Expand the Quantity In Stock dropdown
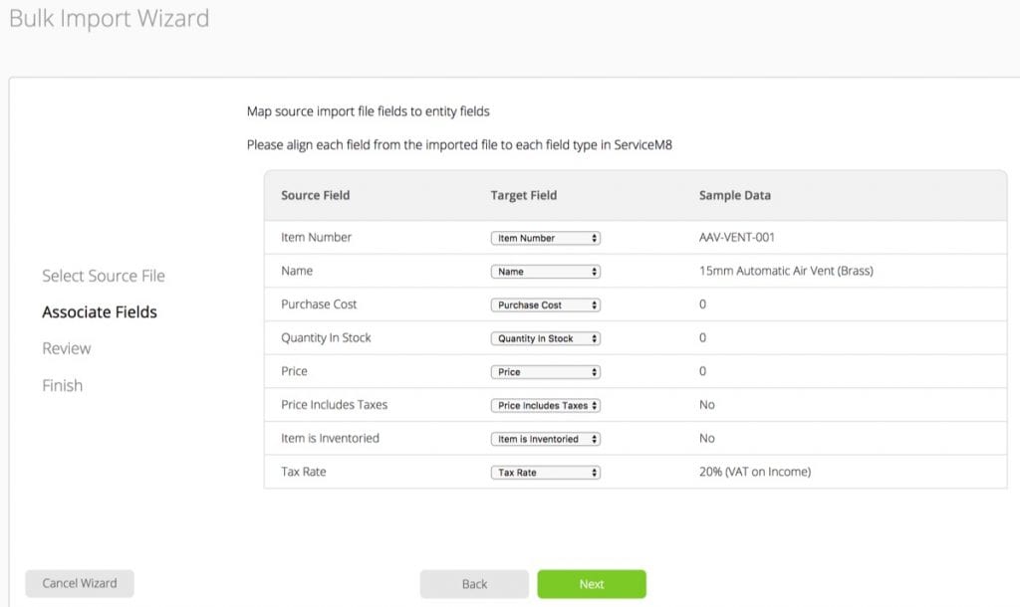Viewport: 1020px width, 607px height. [x=546, y=338]
